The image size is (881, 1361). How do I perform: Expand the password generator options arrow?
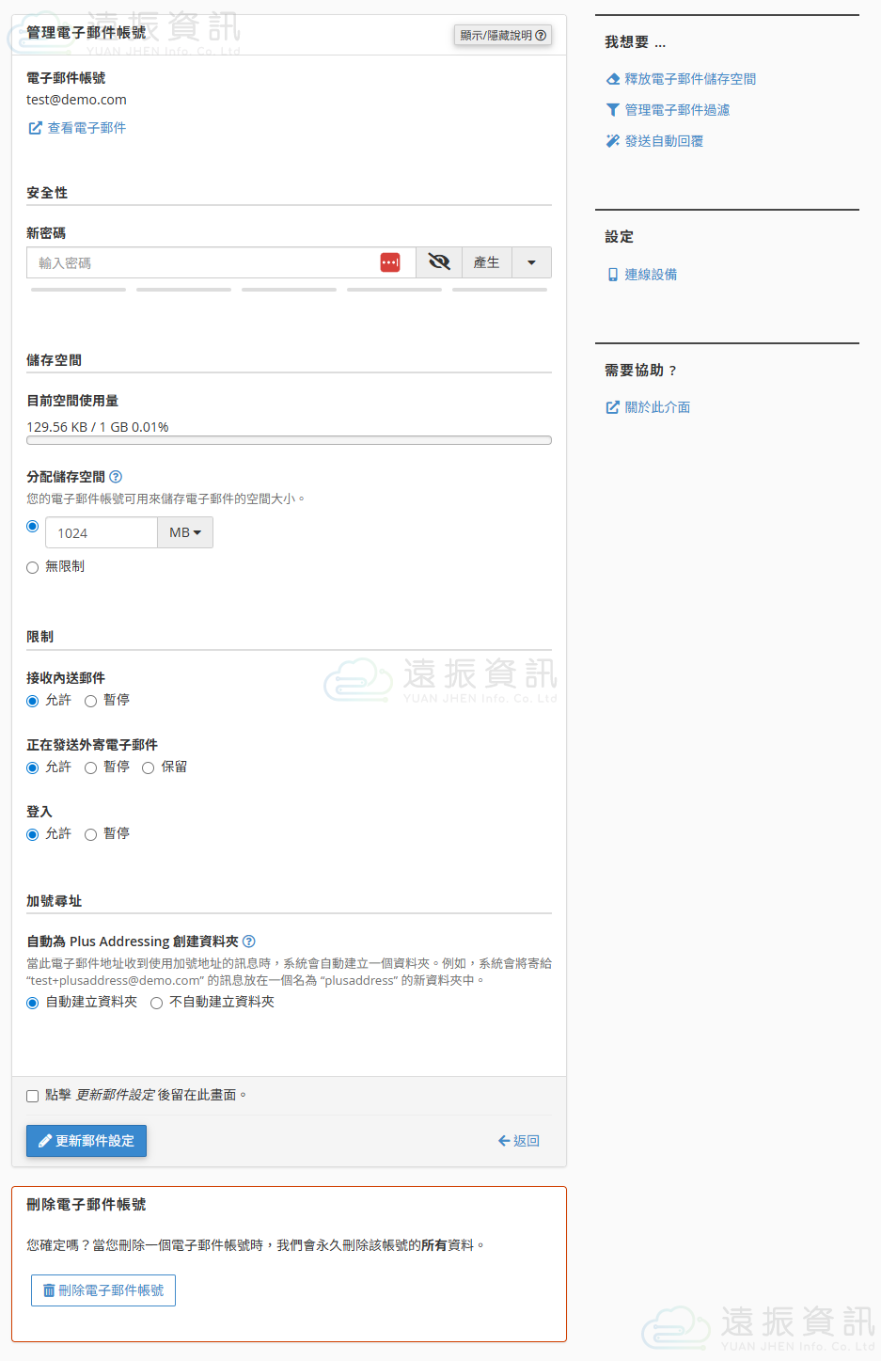[x=531, y=262]
